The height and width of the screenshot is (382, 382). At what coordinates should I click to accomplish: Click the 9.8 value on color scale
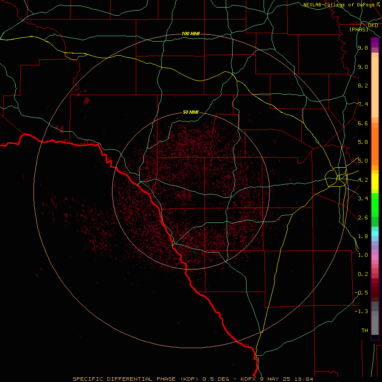click(363, 48)
